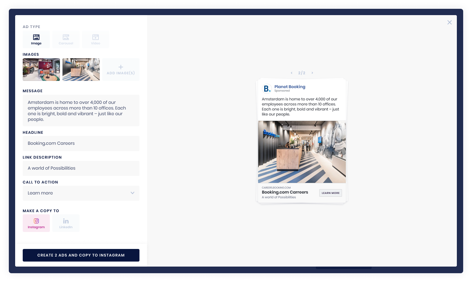Select the Carousel ad type
472x282 pixels.
[x=66, y=39]
